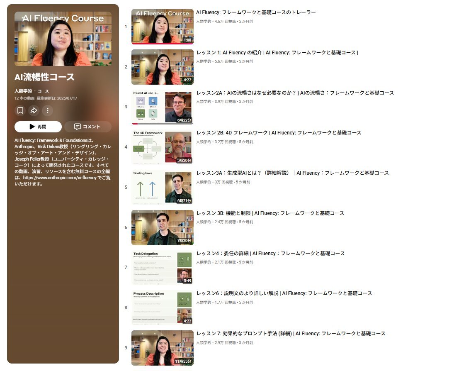Image resolution: width=454 pixels, height=371 pixels.
Task: Click the 人類学的 channel name under playlist title
Action: click(x=23, y=91)
